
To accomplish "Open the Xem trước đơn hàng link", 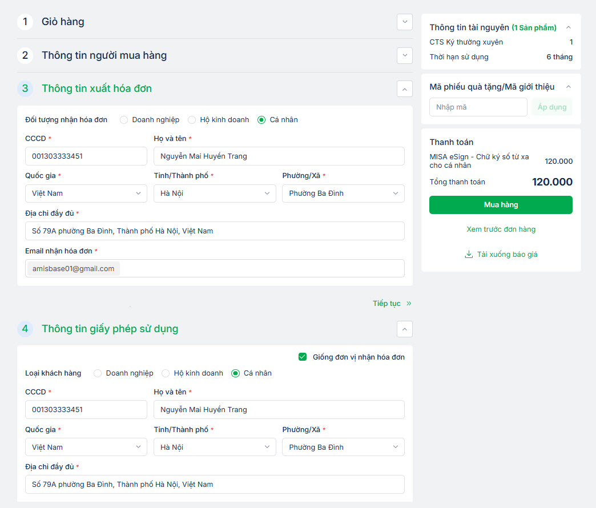I will pos(501,229).
